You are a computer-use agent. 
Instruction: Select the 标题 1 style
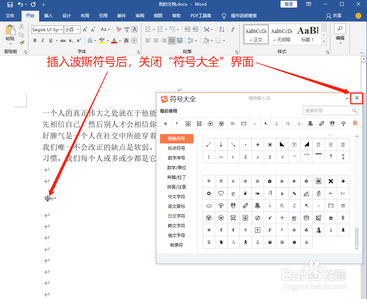[307, 34]
